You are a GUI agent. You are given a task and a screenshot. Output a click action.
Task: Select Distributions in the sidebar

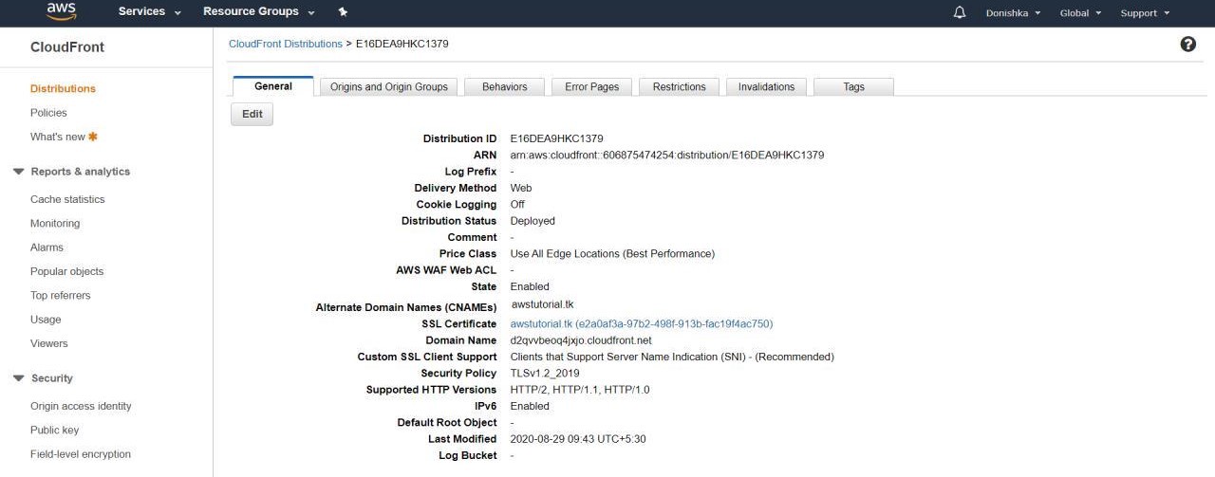pyautogui.click(x=63, y=88)
